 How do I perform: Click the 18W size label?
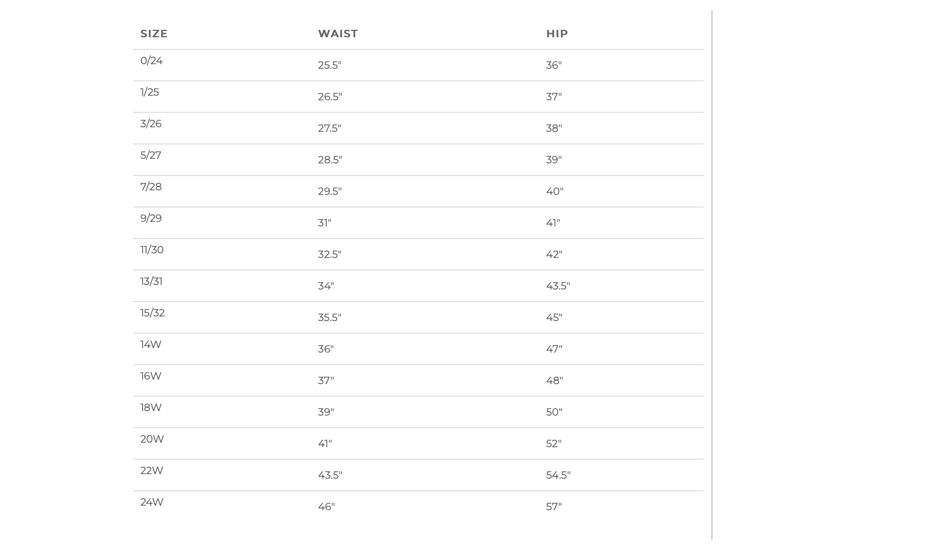click(x=151, y=408)
